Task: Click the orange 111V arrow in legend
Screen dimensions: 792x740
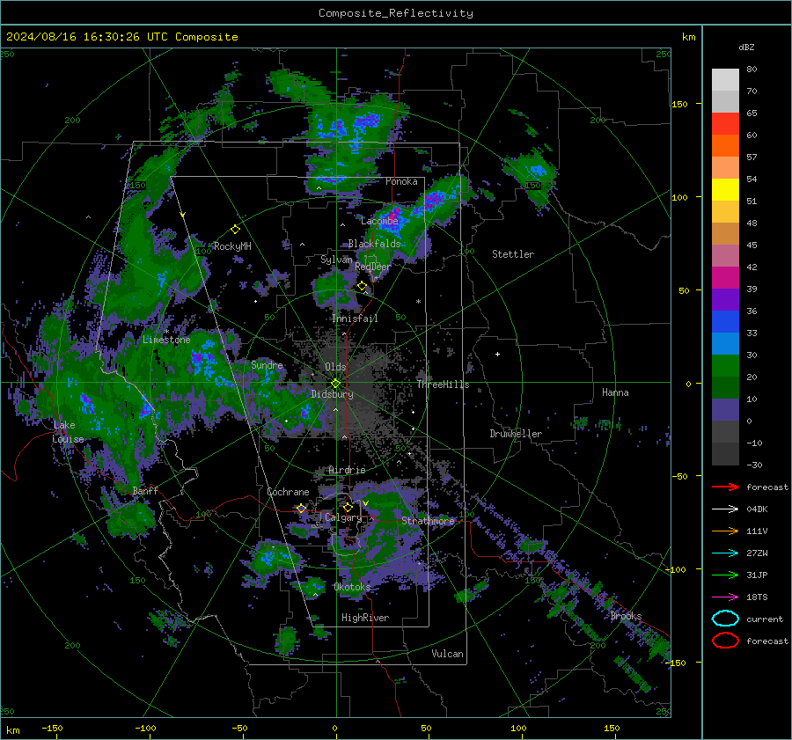Action: (x=725, y=531)
